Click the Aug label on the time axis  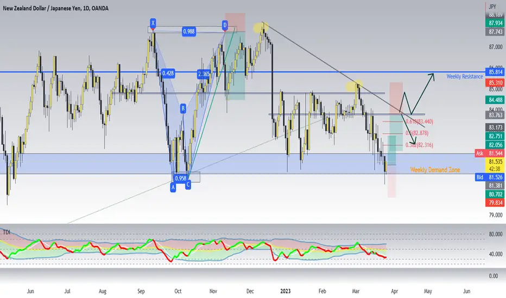pos(102,291)
